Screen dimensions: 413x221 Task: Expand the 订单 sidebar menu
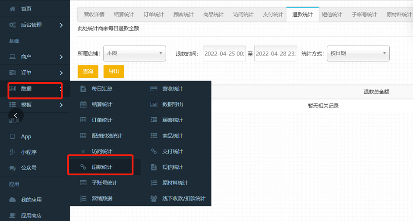pos(61,73)
